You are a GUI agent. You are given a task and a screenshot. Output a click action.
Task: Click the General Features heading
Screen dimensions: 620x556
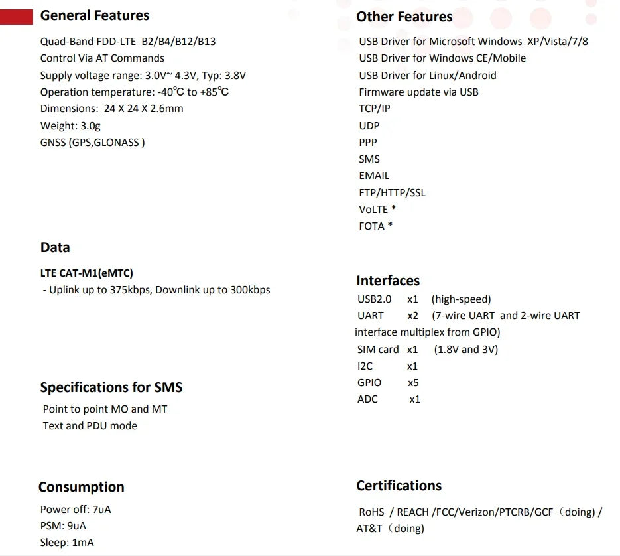coord(95,15)
